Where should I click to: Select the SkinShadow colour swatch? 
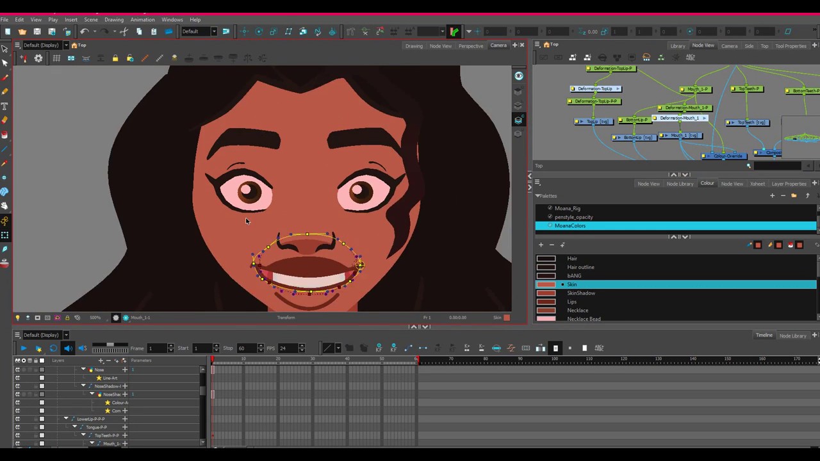point(546,293)
